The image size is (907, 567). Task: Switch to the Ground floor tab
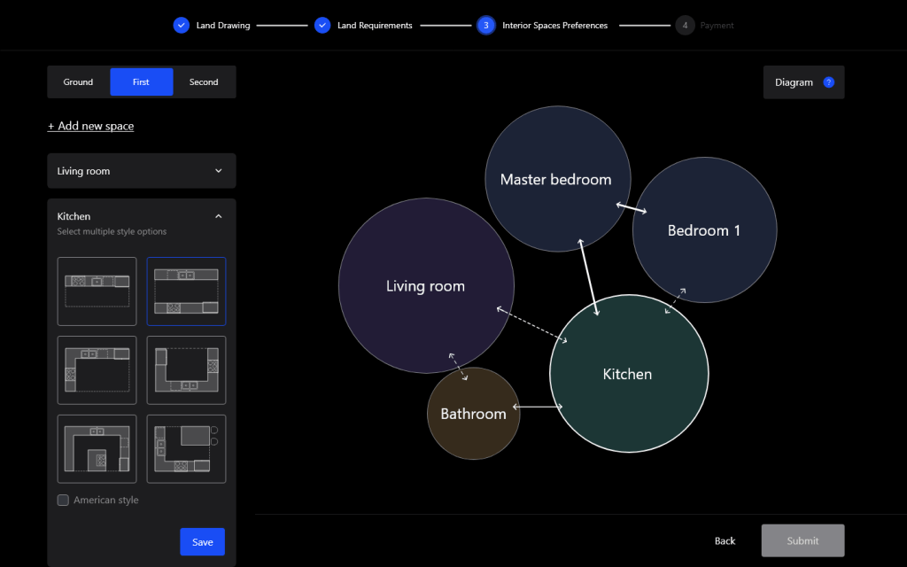pyautogui.click(x=78, y=82)
